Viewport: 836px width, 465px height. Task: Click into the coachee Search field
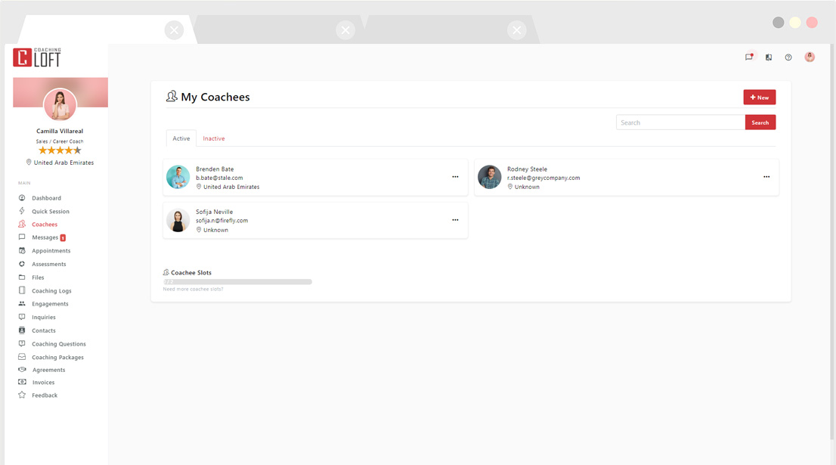click(x=680, y=122)
